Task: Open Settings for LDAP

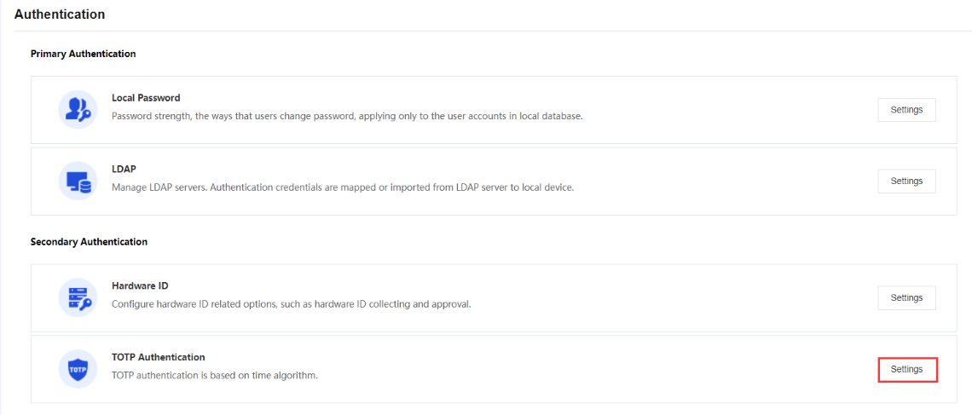Action: 906,181
